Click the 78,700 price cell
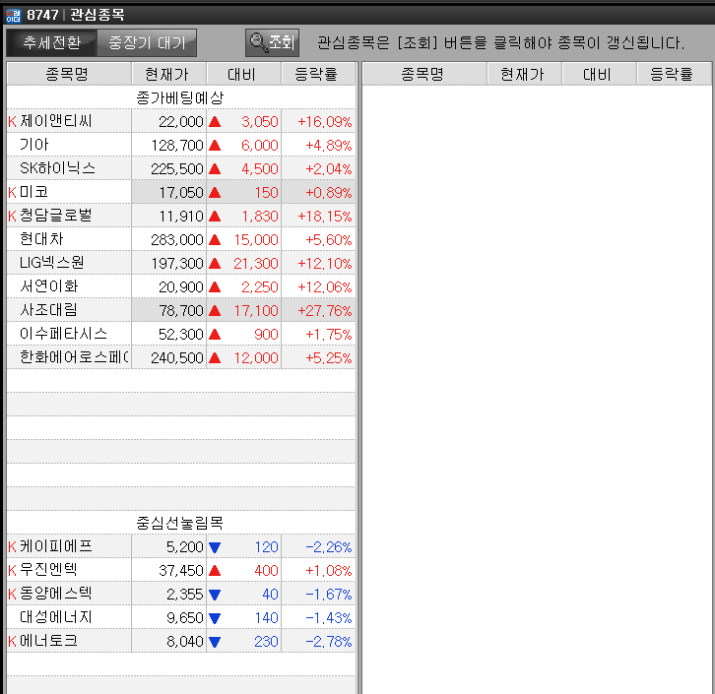The width and height of the screenshot is (715, 694). pos(168,310)
